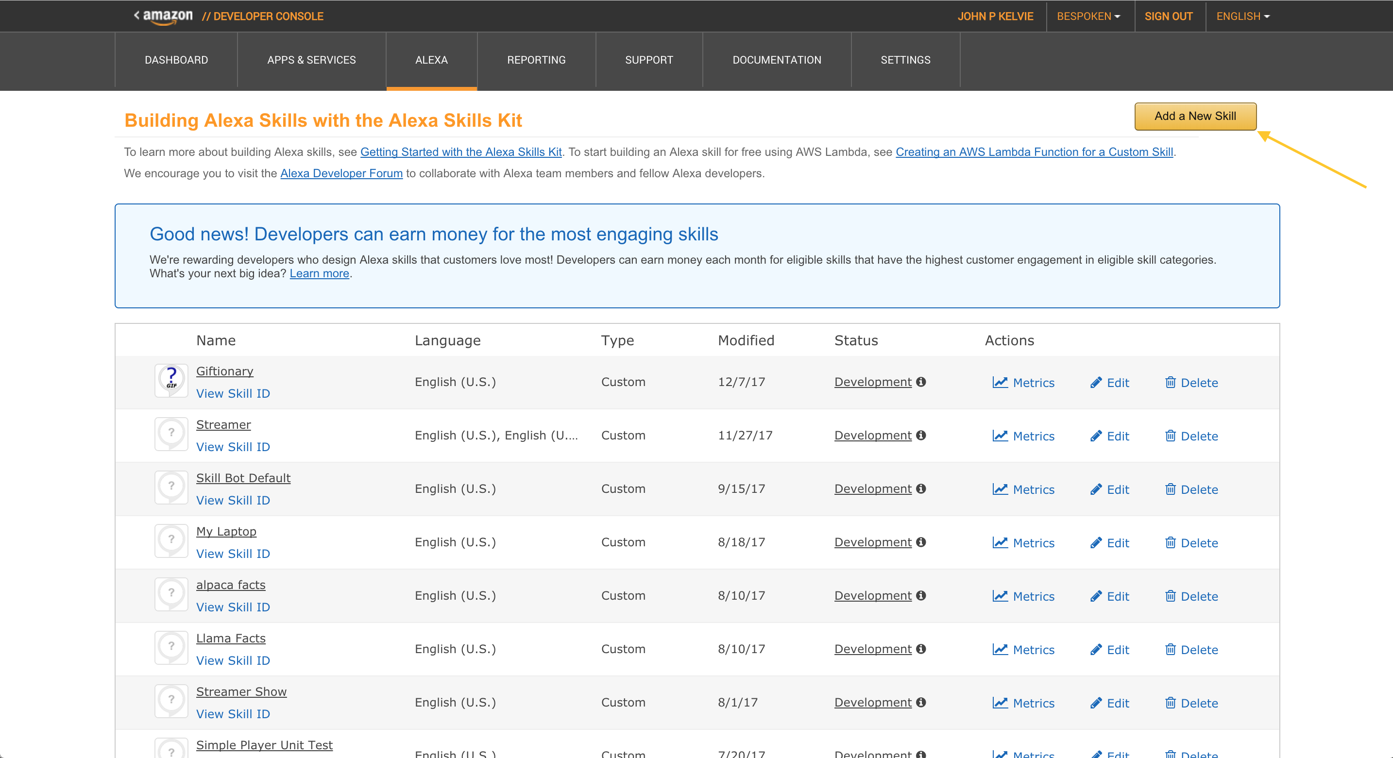The width and height of the screenshot is (1393, 758).
Task: Click the Development status link for Streamer Show
Action: click(x=873, y=702)
